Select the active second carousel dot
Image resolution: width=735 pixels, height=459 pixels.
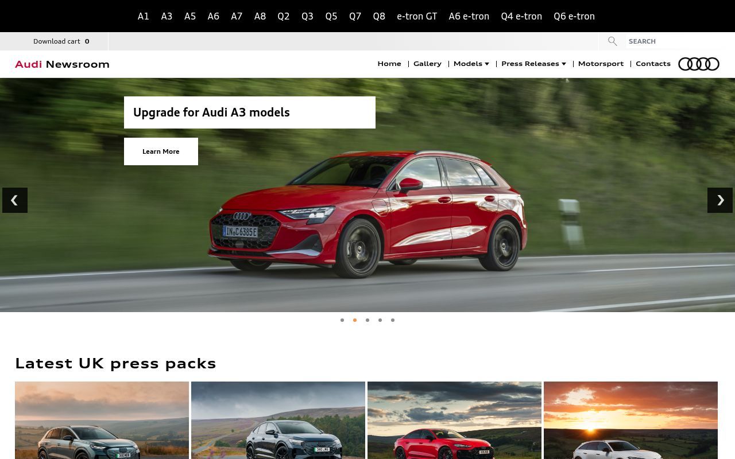355,320
